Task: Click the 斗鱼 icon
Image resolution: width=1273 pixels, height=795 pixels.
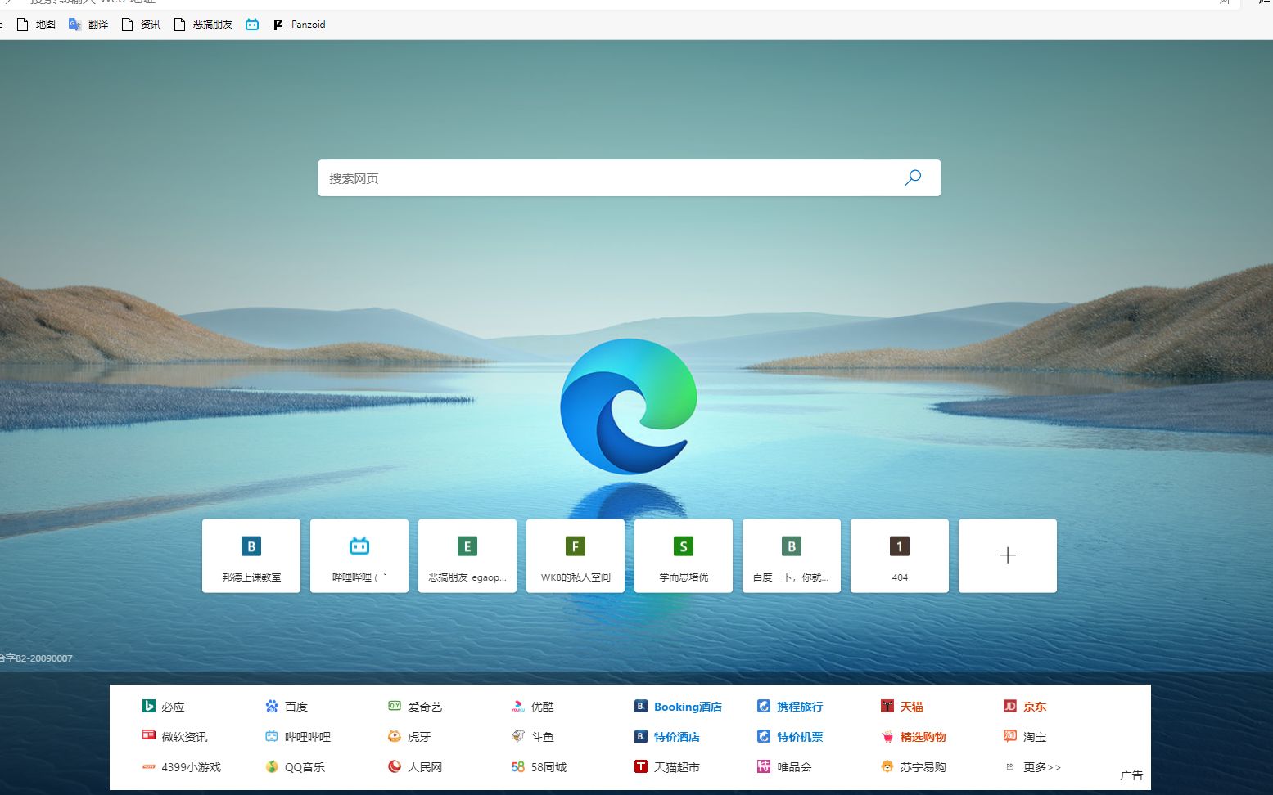Action: pos(517,736)
